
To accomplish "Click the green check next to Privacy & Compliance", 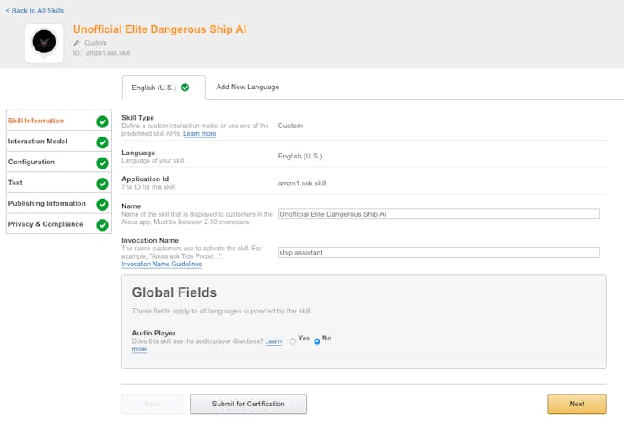I will 102,225.
